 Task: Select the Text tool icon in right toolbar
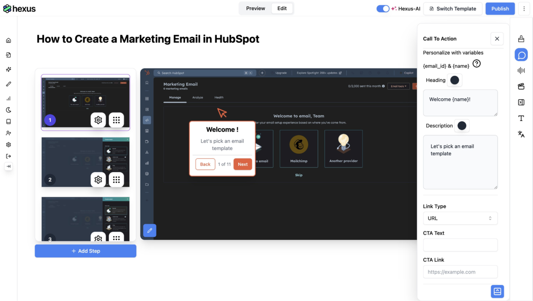(521, 118)
